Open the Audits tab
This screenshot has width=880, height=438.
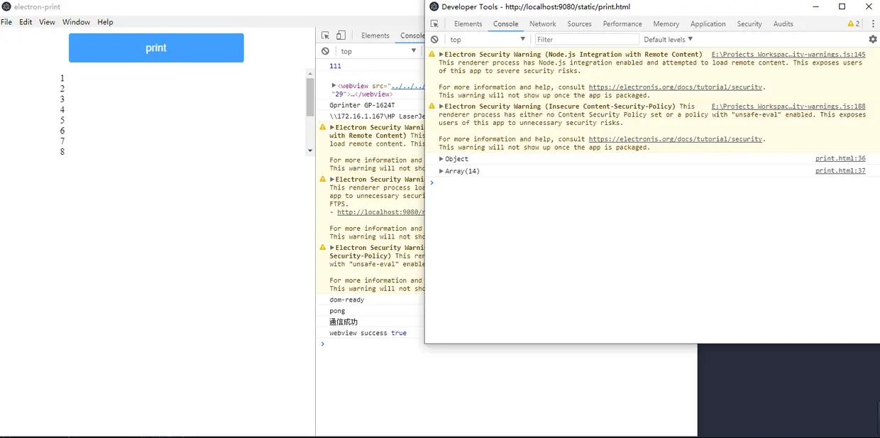[x=783, y=23]
